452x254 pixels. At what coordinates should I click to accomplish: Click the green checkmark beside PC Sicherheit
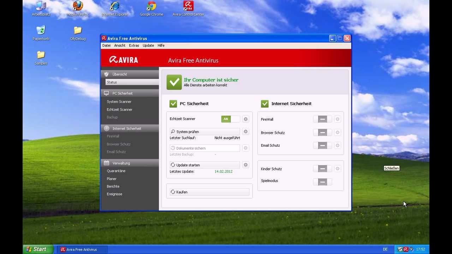173,103
